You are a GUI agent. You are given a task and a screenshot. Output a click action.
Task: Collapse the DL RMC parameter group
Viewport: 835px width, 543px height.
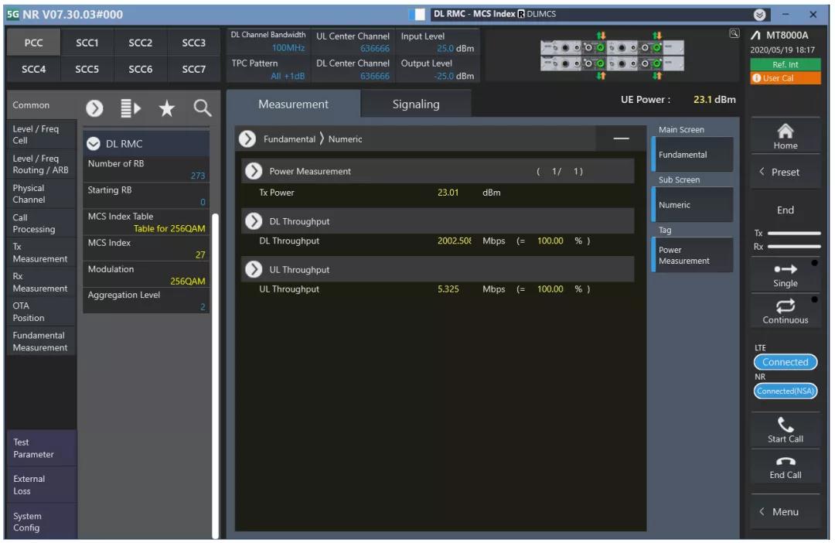[x=94, y=144]
